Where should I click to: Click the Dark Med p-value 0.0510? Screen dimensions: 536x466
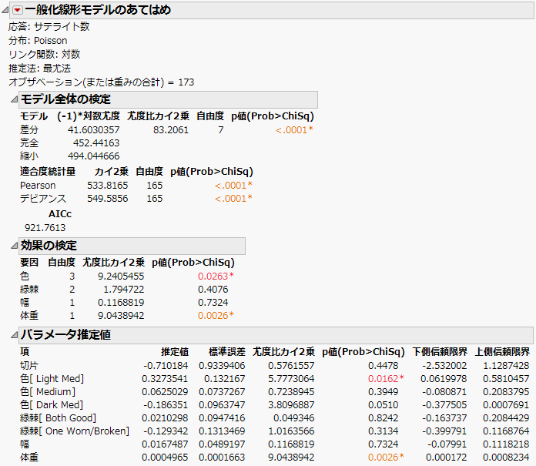[x=383, y=405]
